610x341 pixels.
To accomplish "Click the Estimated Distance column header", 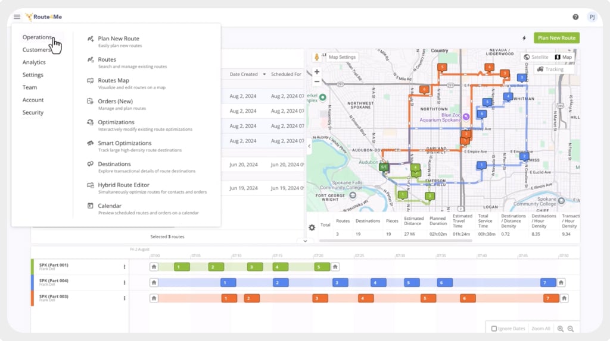I will 413,221.
